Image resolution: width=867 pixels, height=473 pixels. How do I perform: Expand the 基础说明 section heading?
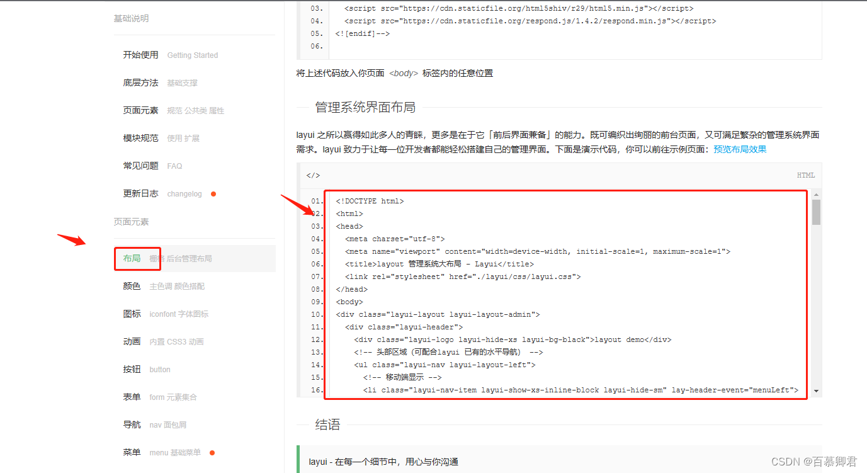[130, 18]
